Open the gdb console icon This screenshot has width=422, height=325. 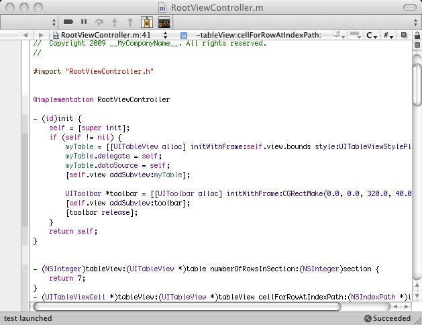(164, 22)
